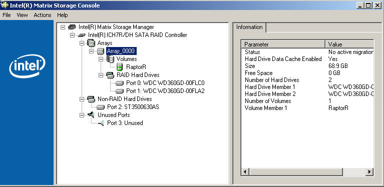Screen dimensions: 384x187
Task: Click the Port 0 hard drive icon
Action: tap(120, 83)
